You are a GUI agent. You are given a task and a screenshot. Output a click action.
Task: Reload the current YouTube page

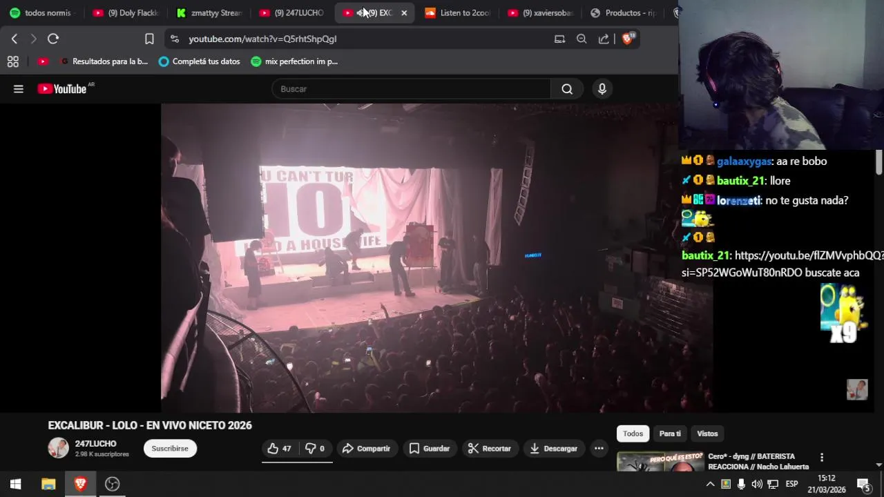click(x=53, y=39)
